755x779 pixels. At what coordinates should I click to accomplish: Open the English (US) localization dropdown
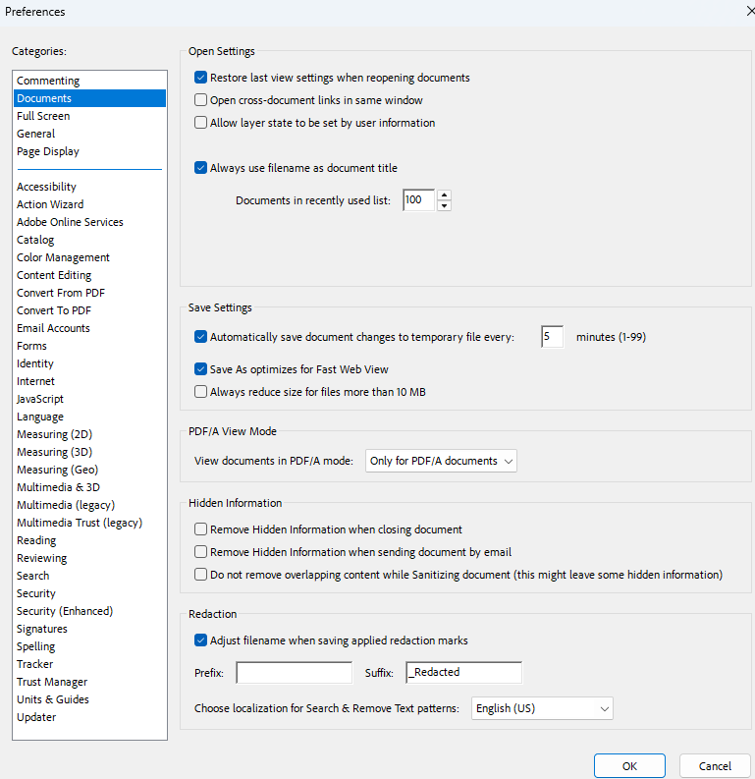542,708
